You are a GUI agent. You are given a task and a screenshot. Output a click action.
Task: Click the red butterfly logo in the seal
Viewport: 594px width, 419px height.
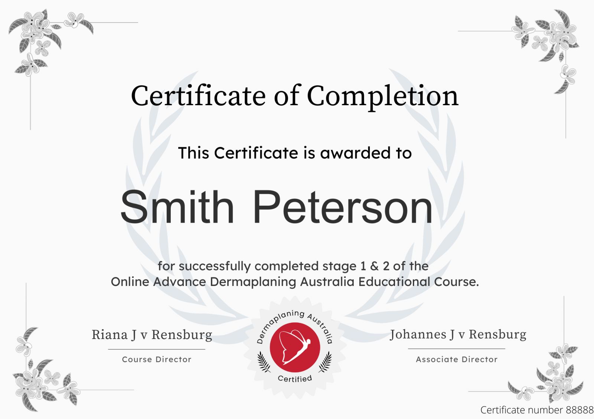[x=295, y=347]
